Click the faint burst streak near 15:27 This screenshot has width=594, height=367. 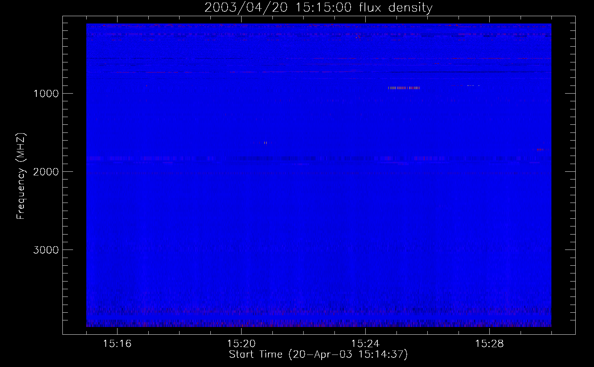pos(466,86)
